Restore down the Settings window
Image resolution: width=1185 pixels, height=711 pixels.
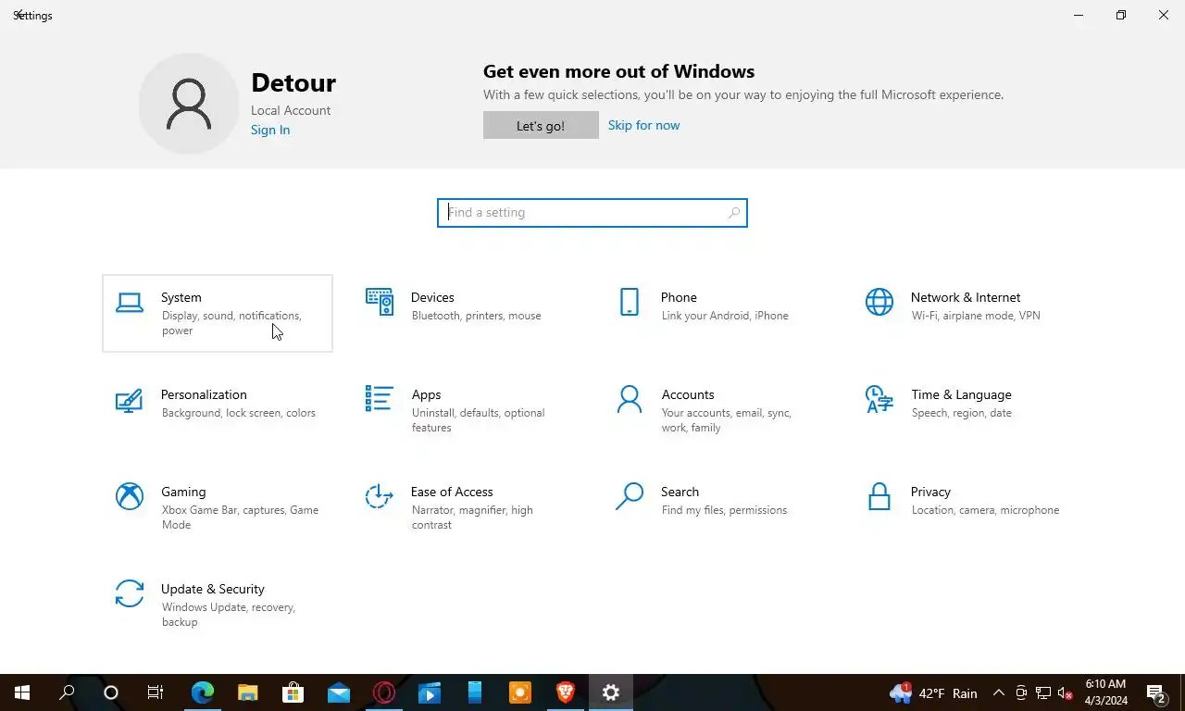pyautogui.click(x=1121, y=15)
